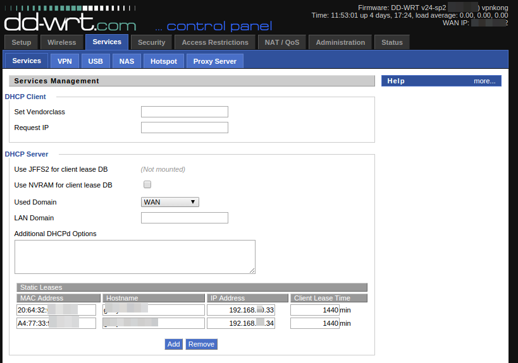
Task: Open the Administration tab
Action: (x=340, y=42)
